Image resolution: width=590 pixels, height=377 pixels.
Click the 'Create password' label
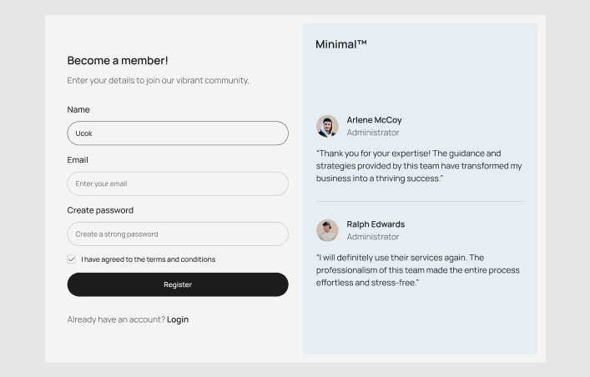pos(100,210)
